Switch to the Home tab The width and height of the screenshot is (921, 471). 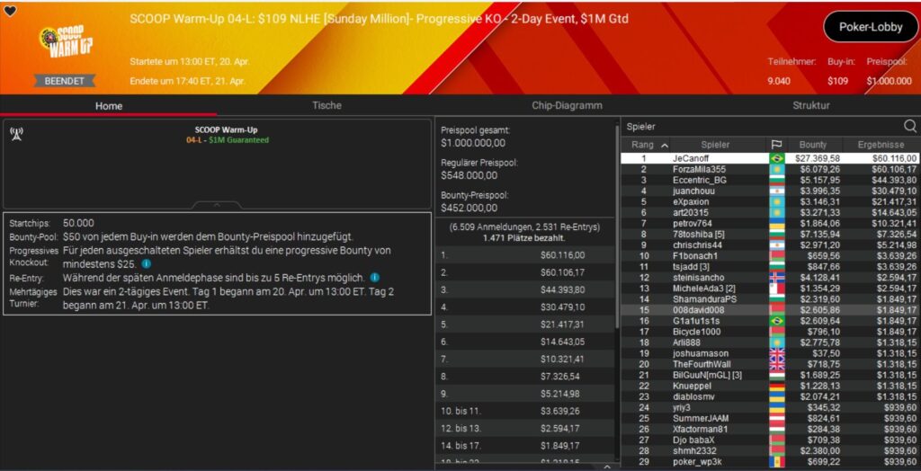pos(109,106)
